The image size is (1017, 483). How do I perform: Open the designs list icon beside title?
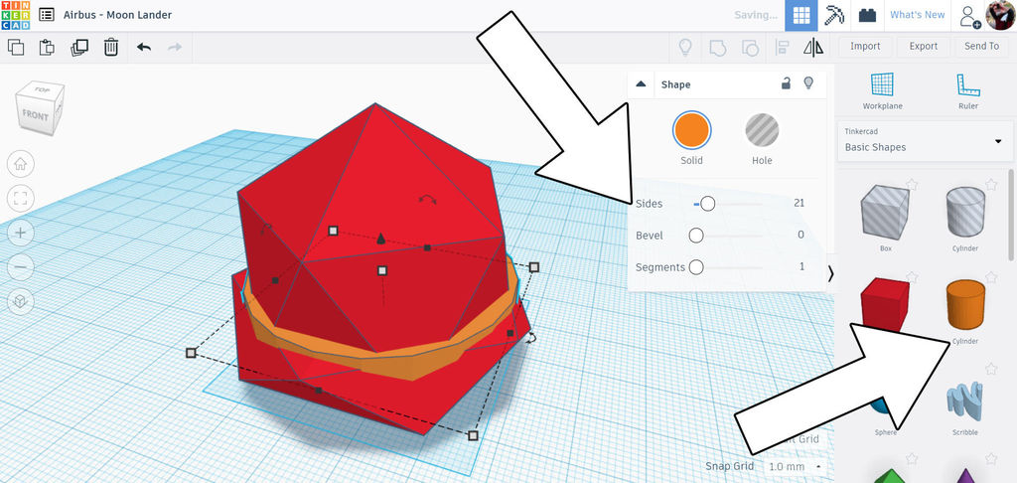click(46, 14)
